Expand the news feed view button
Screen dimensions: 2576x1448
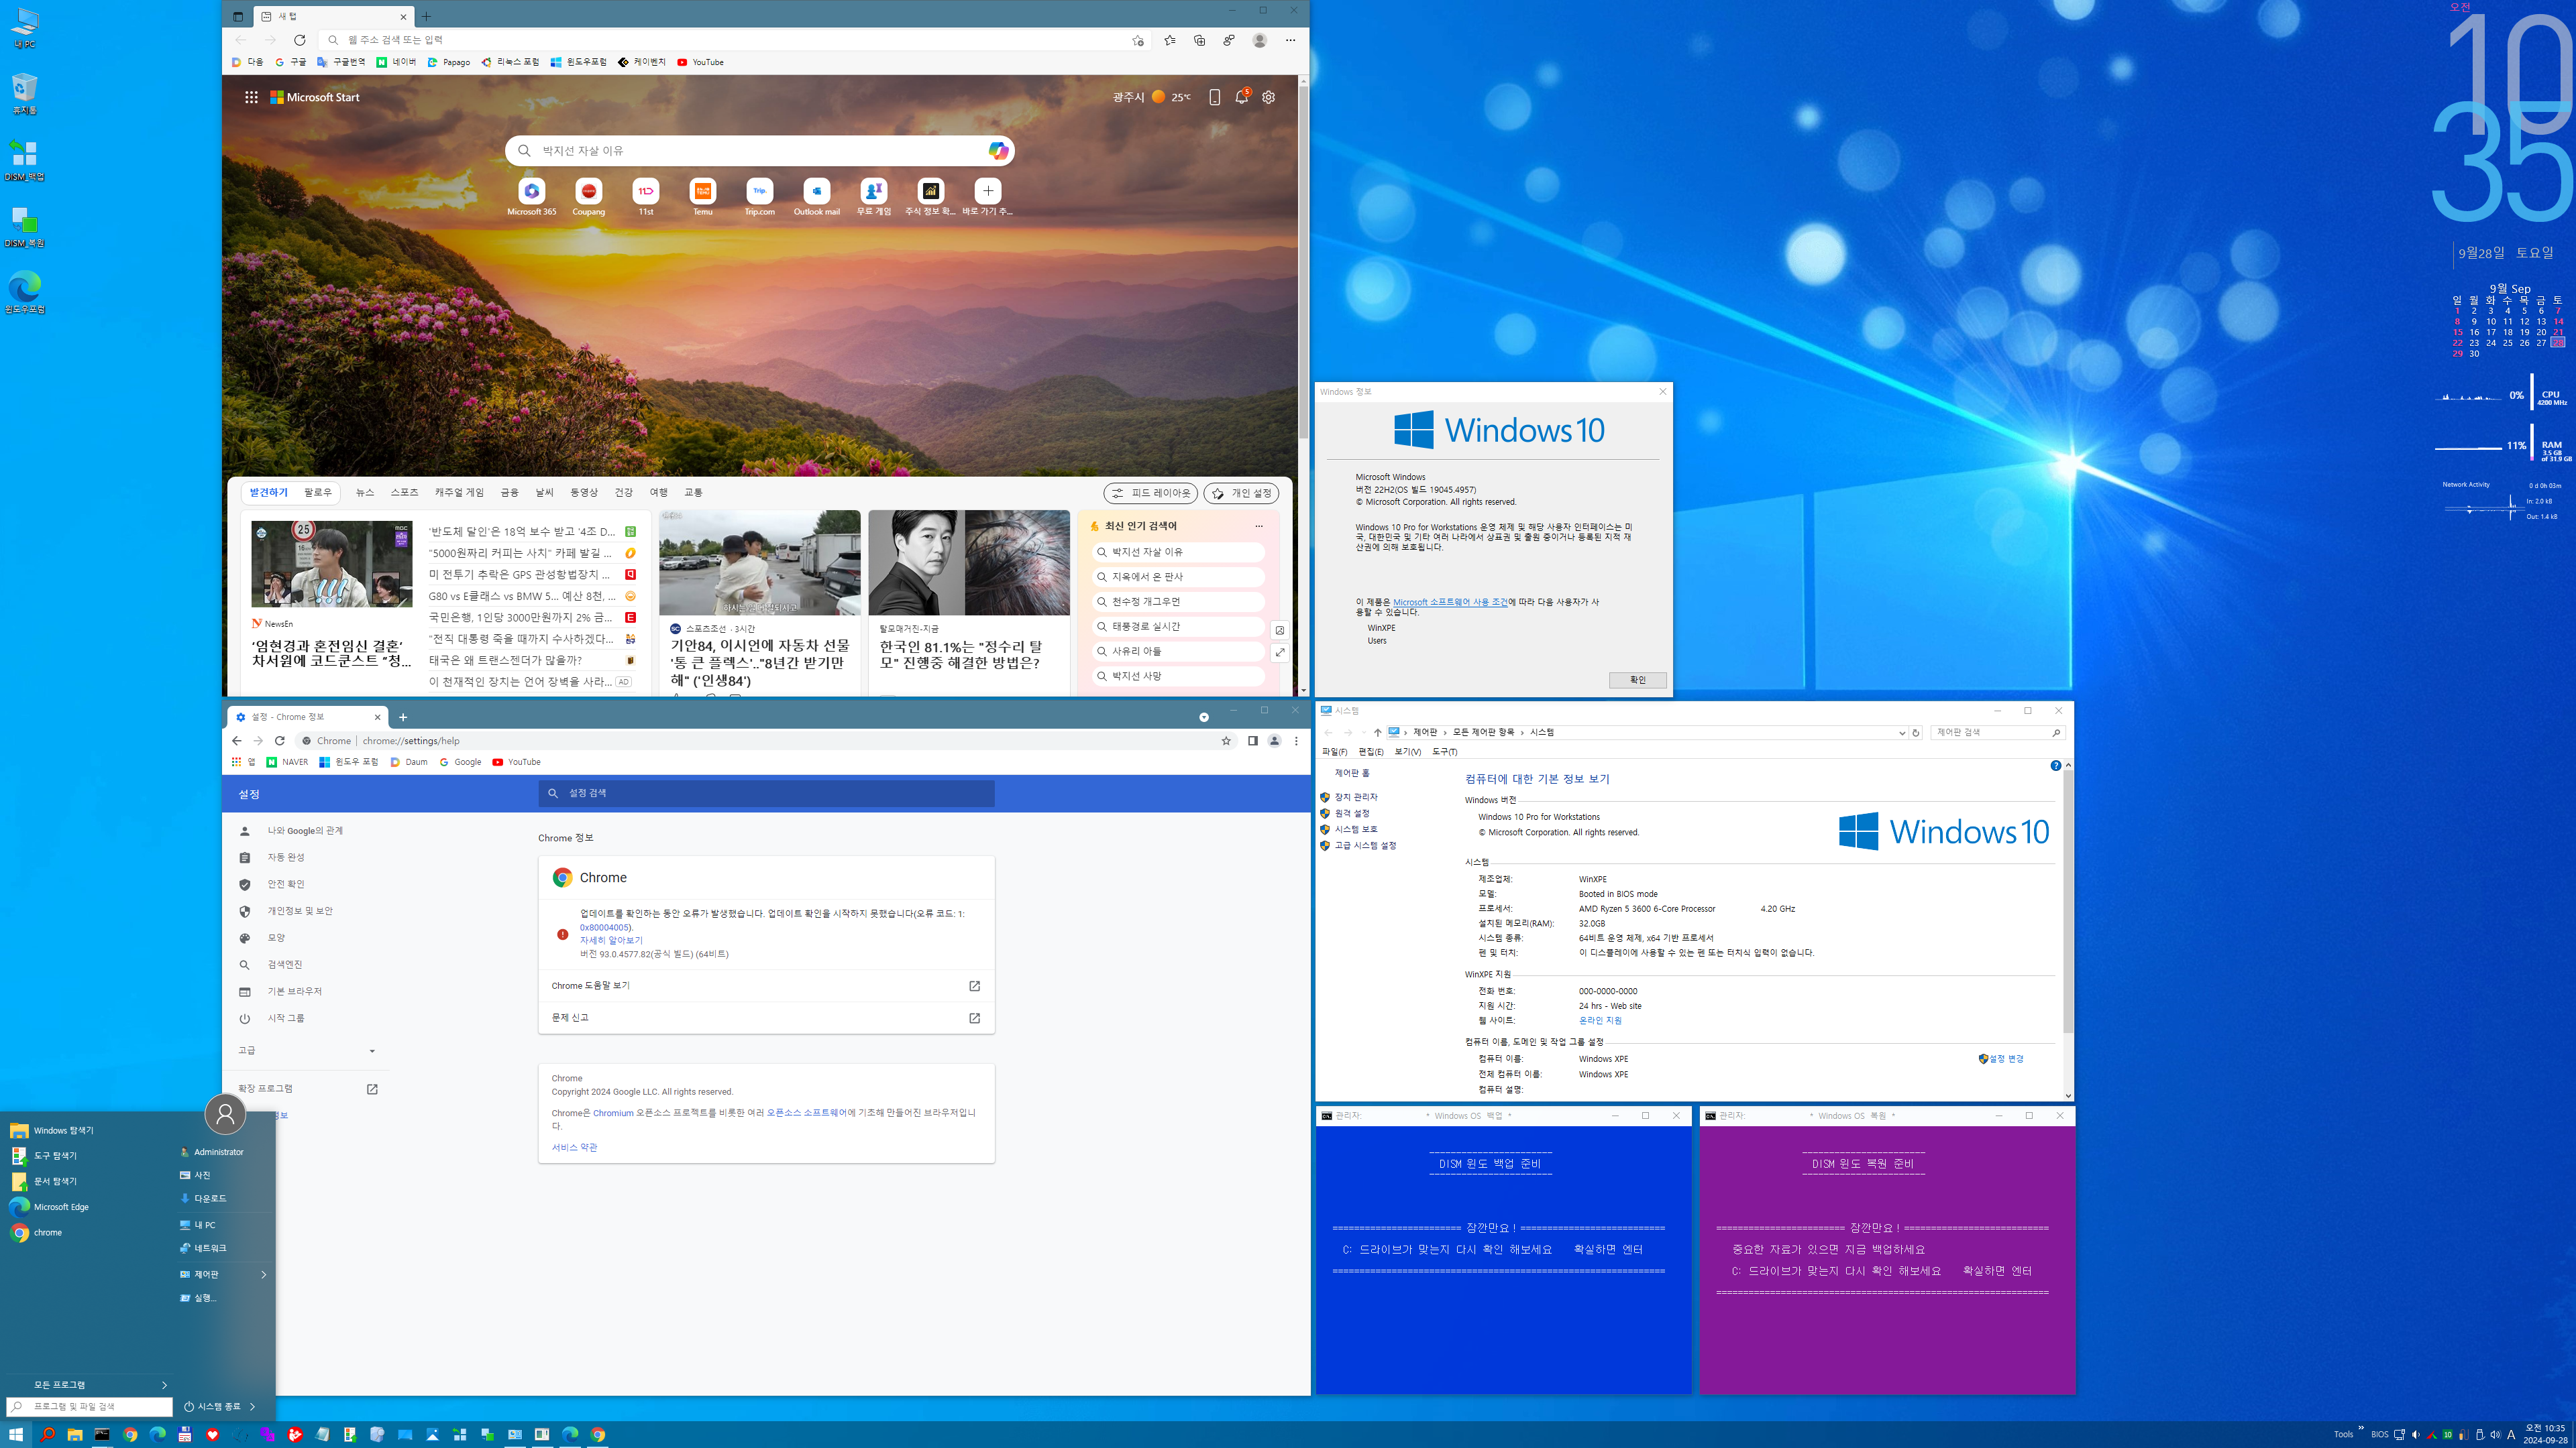pyautogui.click(x=1279, y=652)
